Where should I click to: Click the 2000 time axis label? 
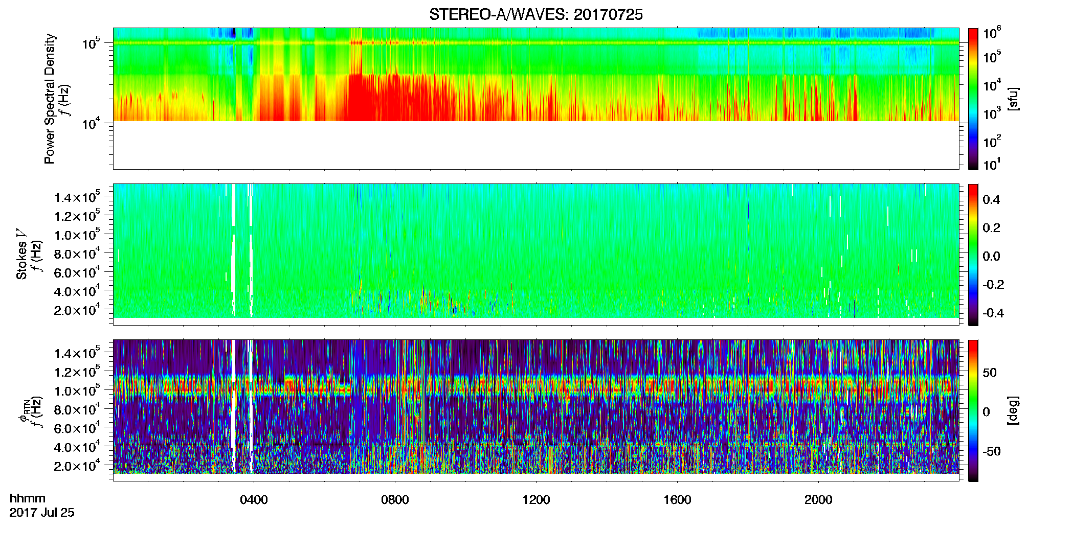(818, 500)
